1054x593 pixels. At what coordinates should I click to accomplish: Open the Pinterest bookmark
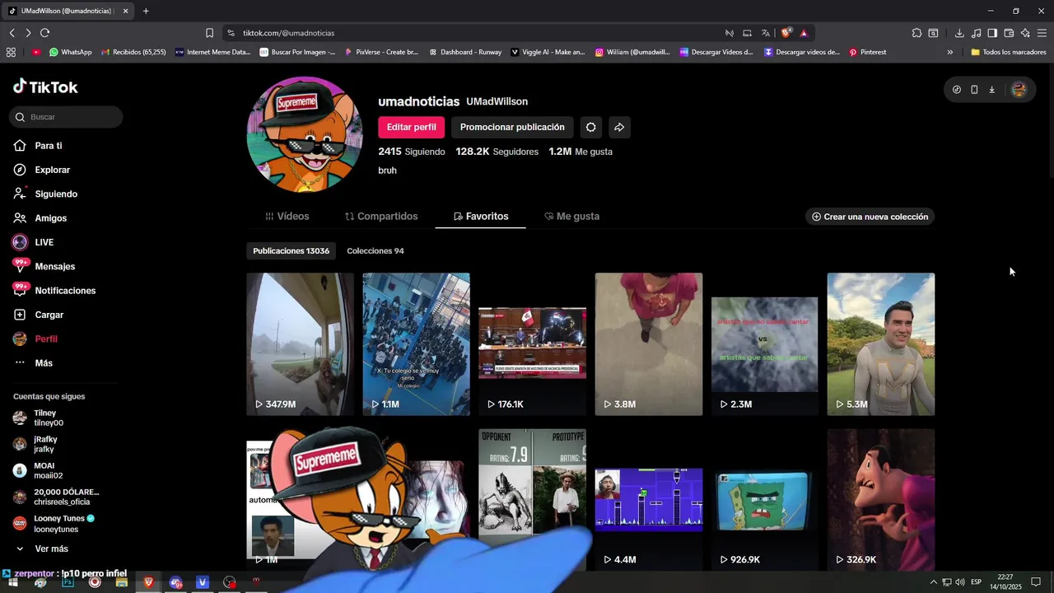tap(868, 52)
